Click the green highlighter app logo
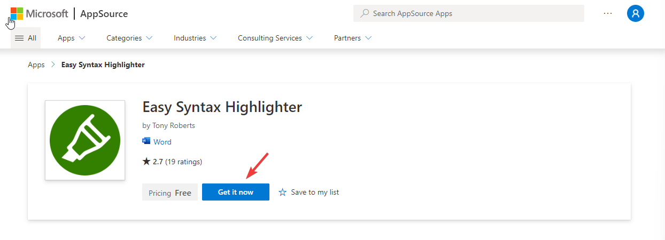 pyautogui.click(x=85, y=140)
